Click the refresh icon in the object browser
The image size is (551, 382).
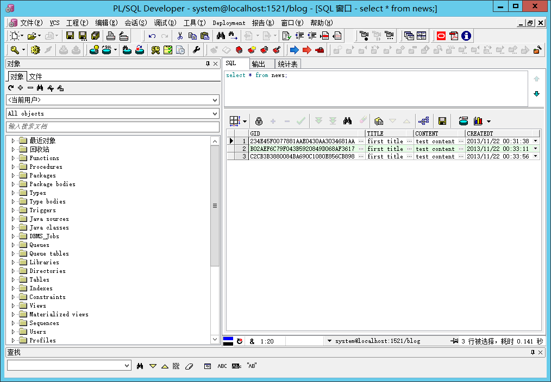11,88
